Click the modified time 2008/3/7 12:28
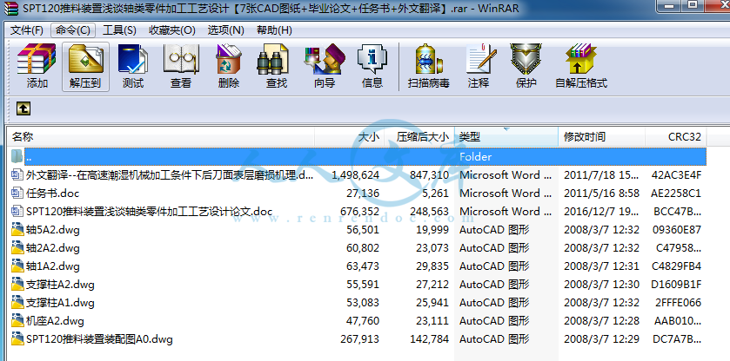 click(x=601, y=321)
